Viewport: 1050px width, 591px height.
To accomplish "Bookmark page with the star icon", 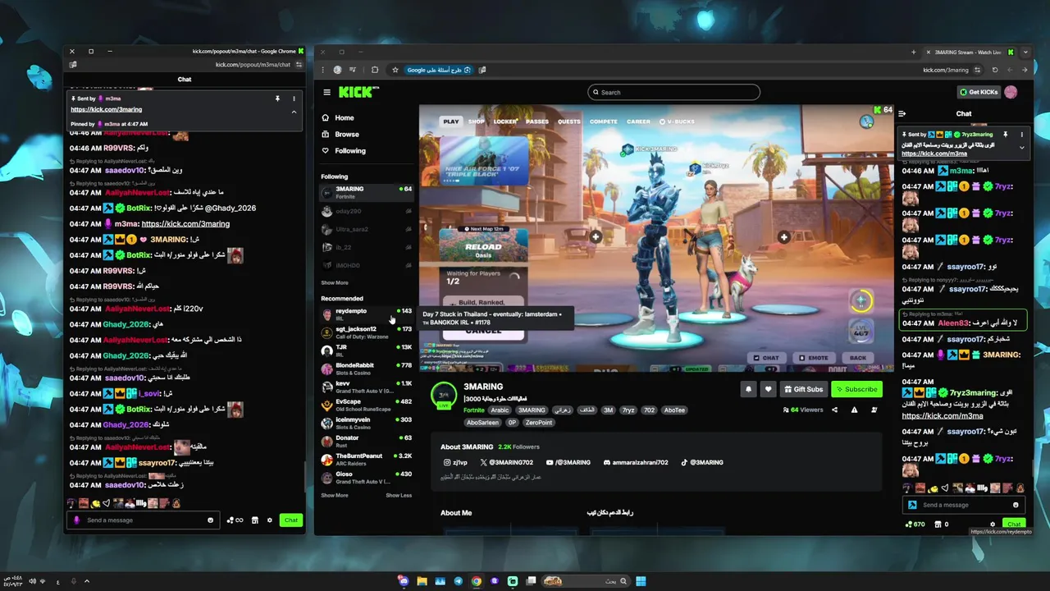I will pyautogui.click(x=395, y=70).
